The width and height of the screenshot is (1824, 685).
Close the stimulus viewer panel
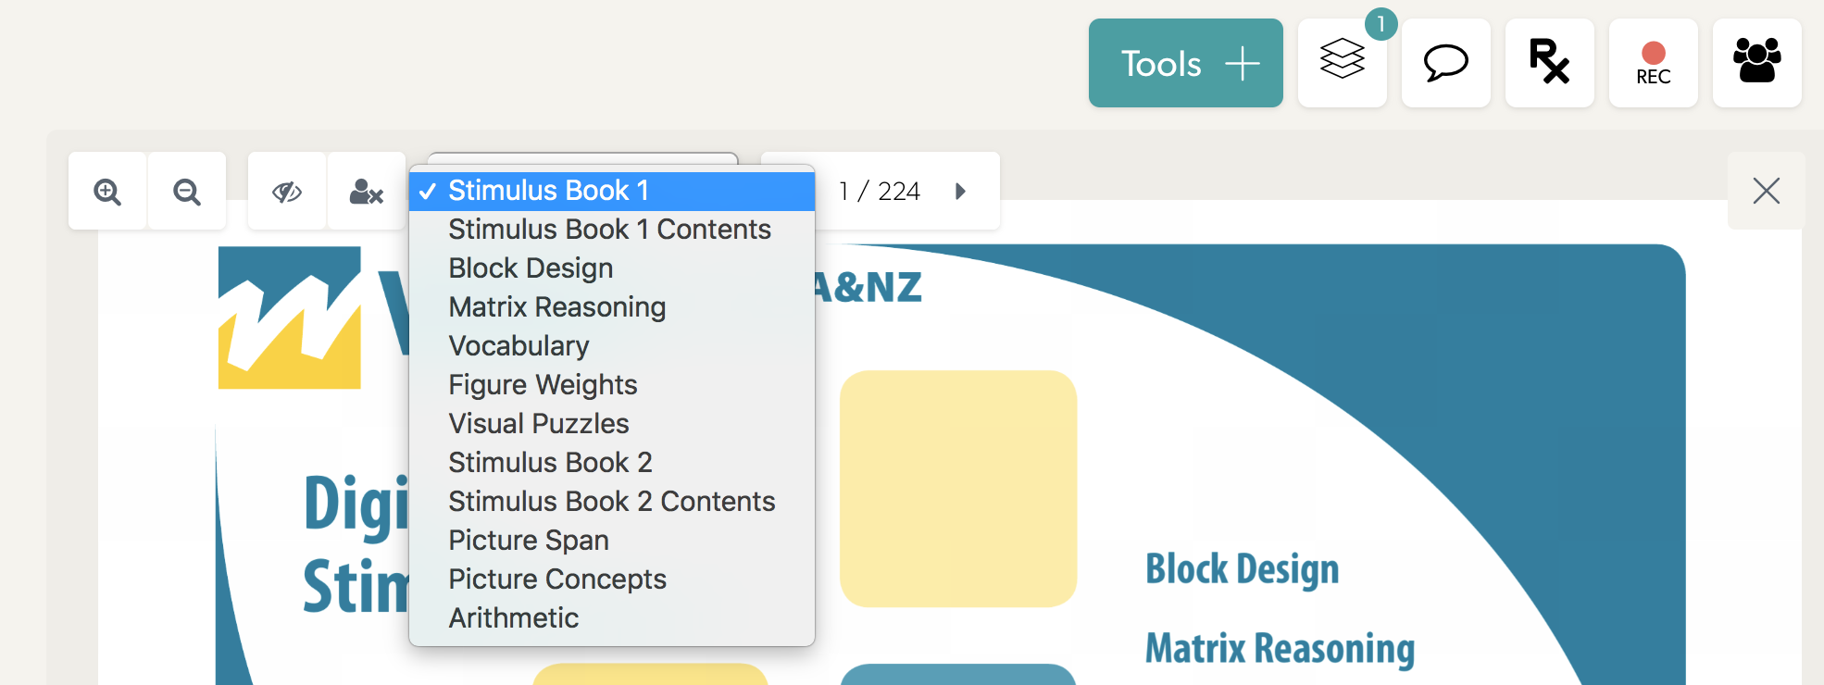coord(1766,191)
